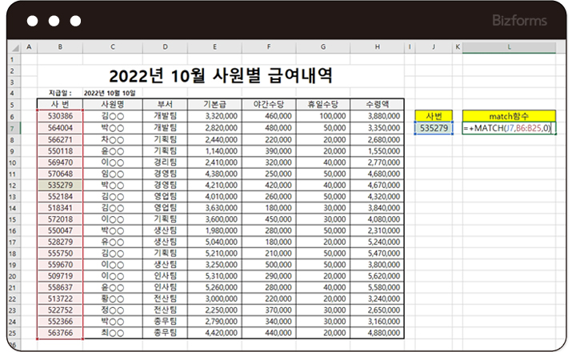Select row 7 header
This screenshot has width=572, height=352.
tap(13, 128)
